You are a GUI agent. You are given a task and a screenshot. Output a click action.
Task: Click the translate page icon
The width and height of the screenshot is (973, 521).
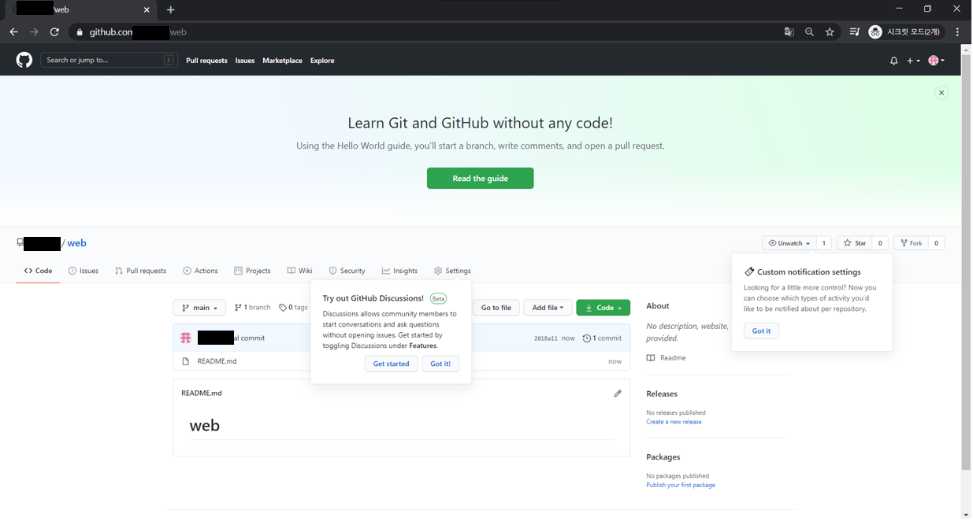click(789, 32)
